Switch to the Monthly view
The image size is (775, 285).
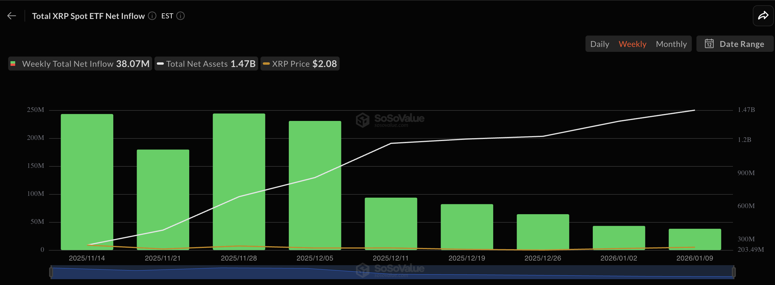[x=671, y=43]
